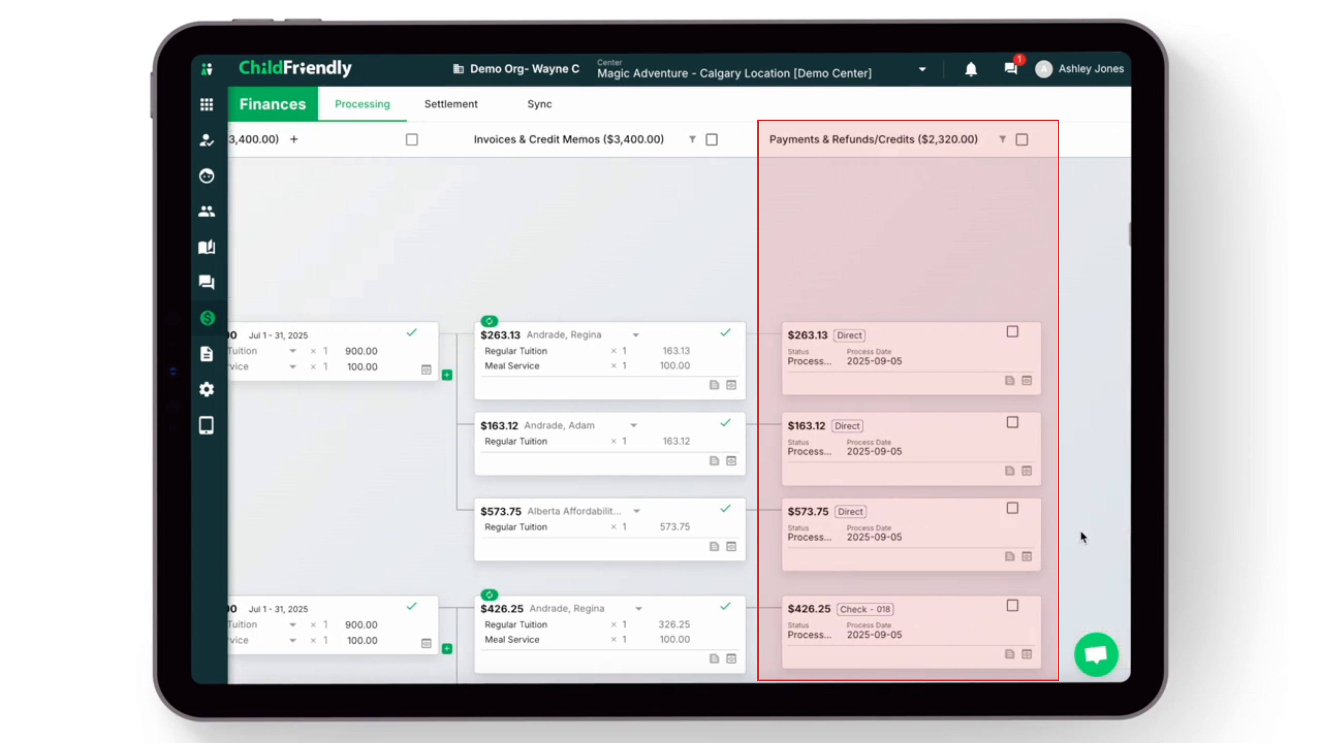Open details icon on $263.13 Andrade, Regina invoice
This screenshot has height=743, width=1322.
(x=731, y=384)
